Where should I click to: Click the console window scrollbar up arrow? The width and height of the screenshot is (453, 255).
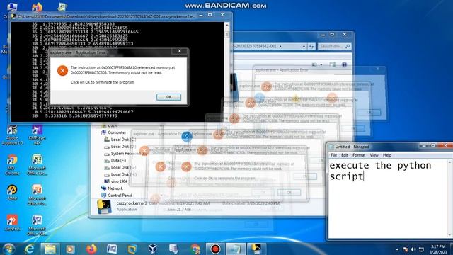226,25
